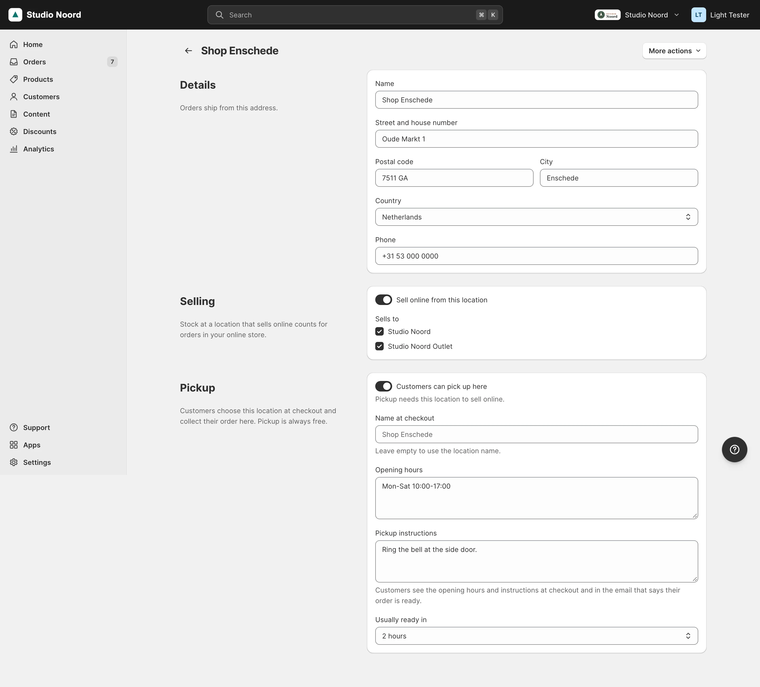Uncheck the Studio Noord Outlet checkbox

(379, 346)
